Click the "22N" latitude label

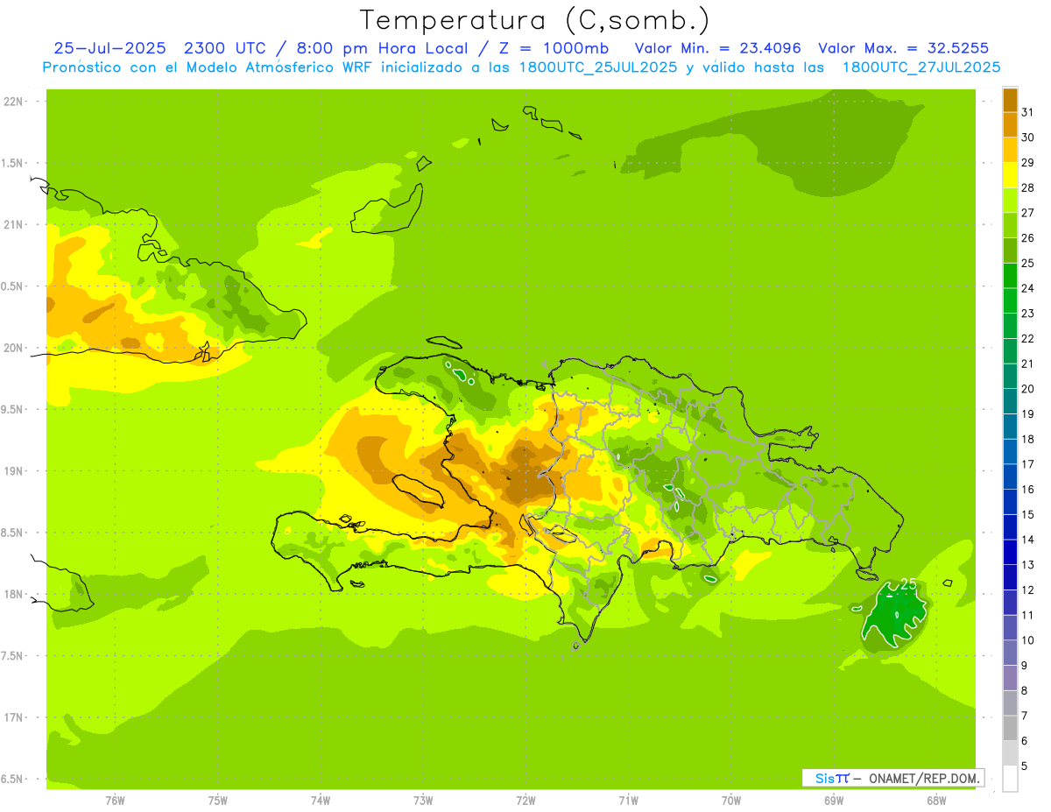click(x=15, y=102)
